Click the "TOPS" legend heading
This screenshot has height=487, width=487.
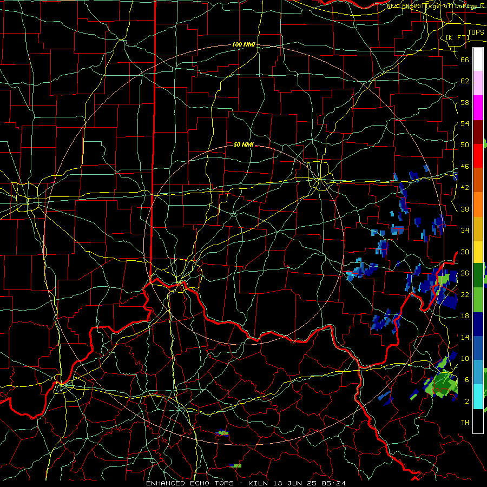(476, 32)
